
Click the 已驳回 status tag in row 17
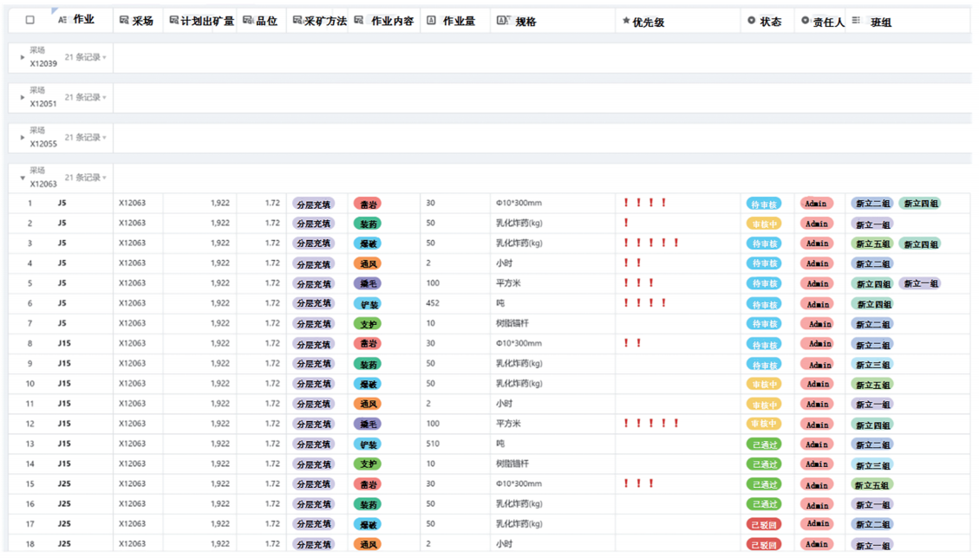(x=763, y=524)
